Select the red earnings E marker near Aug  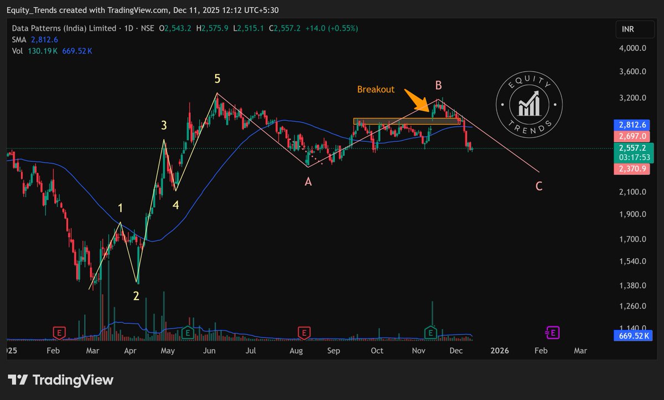pos(304,332)
